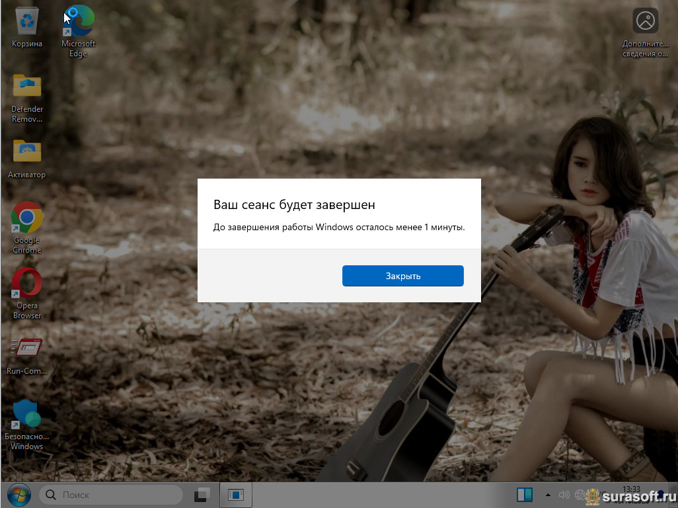Open the widgets panel icon in taskbar
The image size is (678, 508).
tap(525, 495)
